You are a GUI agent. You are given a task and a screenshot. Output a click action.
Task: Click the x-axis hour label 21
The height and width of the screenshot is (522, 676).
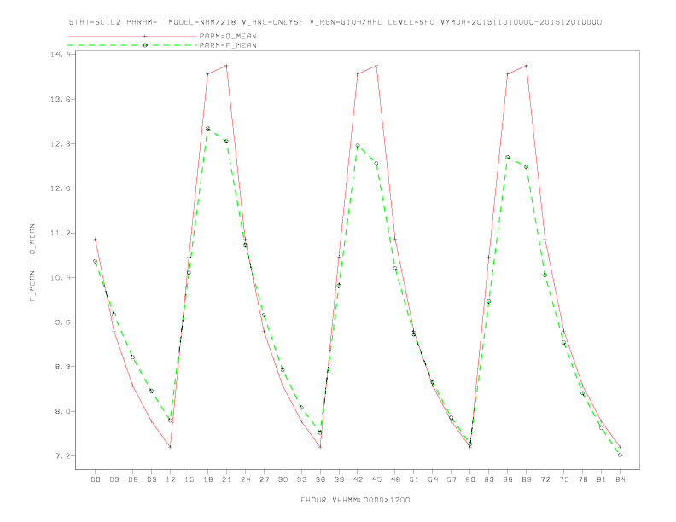coord(226,479)
